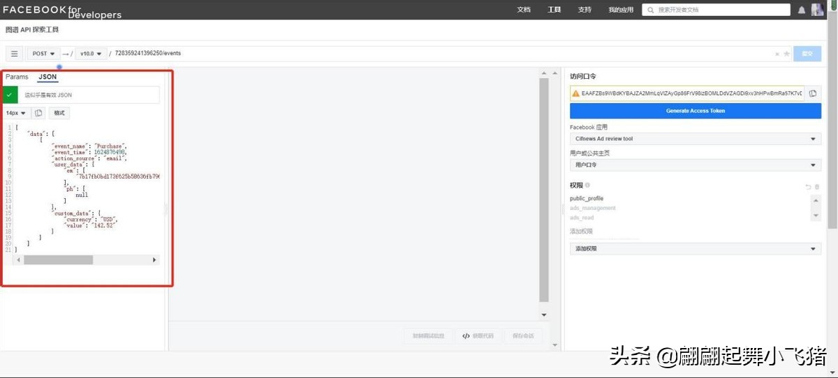
Task: Click the search magnifier icon
Action: [x=650, y=10]
